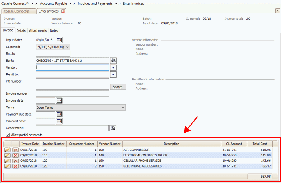The image size is (281, 183).
Task: Open the Vendor dropdown arrow
Action: point(113,67)
